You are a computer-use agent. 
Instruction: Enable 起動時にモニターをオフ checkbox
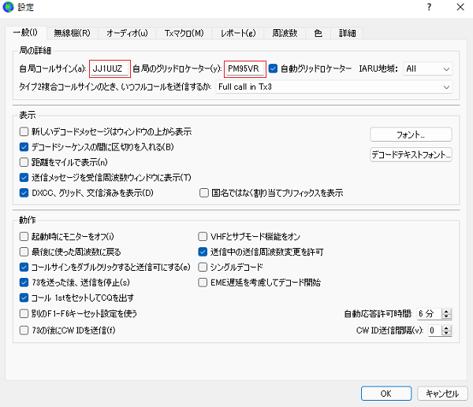pos(24,236)
